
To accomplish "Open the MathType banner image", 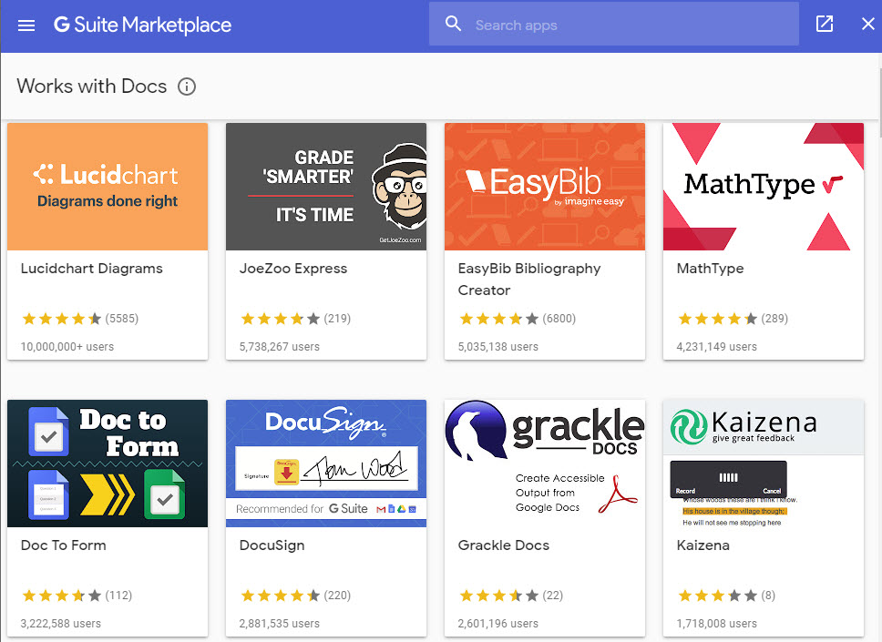I will click(764, 187).
